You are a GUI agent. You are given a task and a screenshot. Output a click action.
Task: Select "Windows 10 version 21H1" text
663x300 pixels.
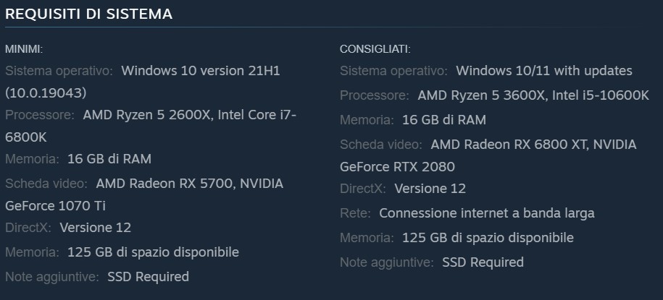(x=200, y=71)
